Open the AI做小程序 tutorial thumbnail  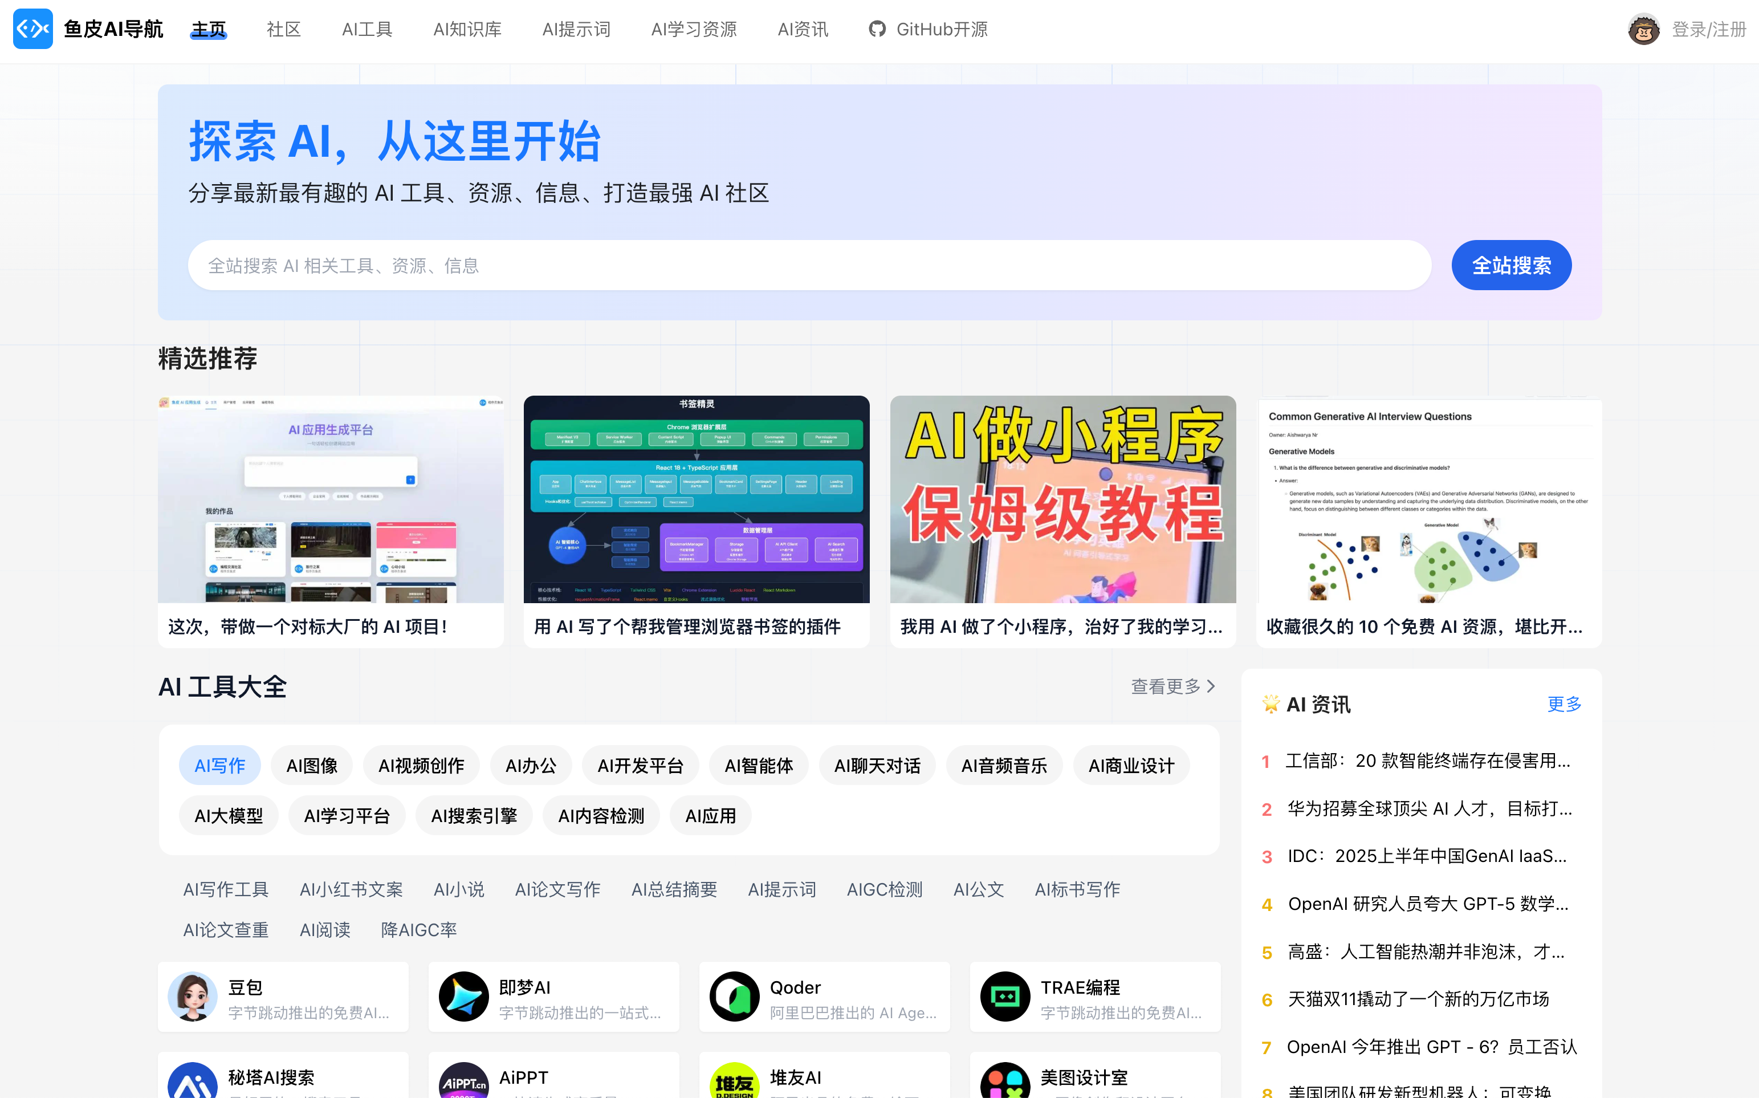(x=1062, y=499)
